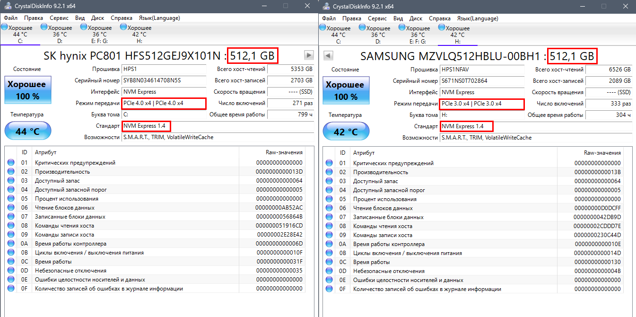This screenshot has width=636, height=317.
Task: Click raw value 0000002CDDD7E in right window
Action: (x=597, y=226)
